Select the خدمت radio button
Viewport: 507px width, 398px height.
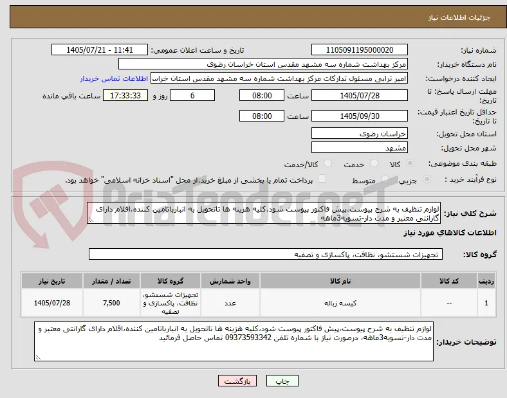pos(374,163)
